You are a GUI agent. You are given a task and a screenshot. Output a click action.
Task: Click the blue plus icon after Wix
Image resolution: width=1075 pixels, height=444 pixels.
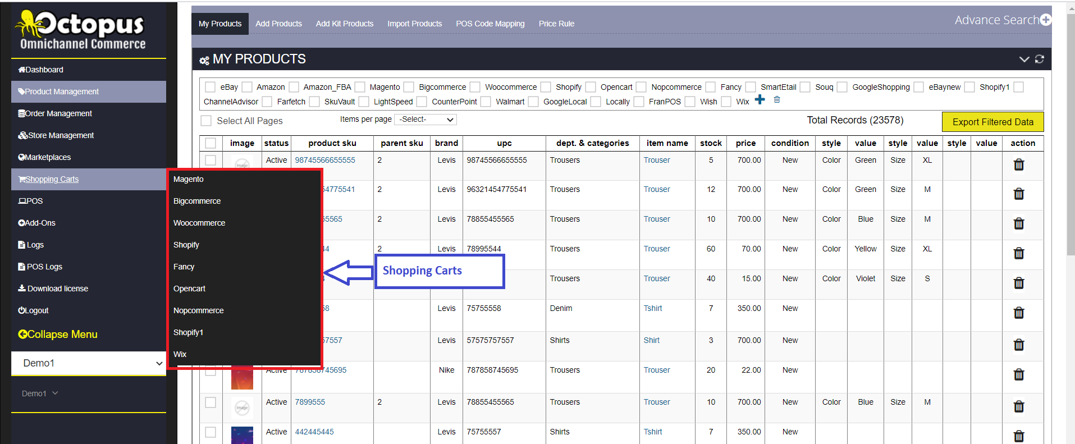(x=760, y=100)
